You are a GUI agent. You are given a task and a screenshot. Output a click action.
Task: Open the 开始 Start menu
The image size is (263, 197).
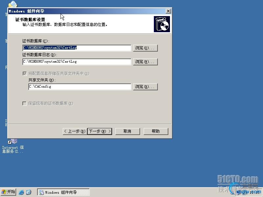9,192
